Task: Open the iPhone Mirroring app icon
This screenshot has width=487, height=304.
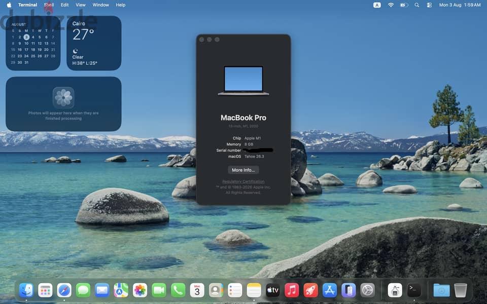Action: click(x=349, y=290)
